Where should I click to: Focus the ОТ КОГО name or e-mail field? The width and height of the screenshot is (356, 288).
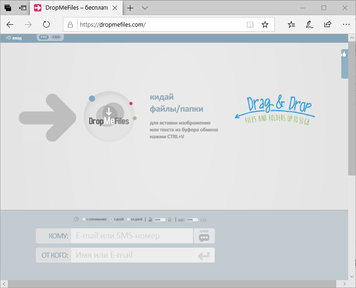point(132,255)
